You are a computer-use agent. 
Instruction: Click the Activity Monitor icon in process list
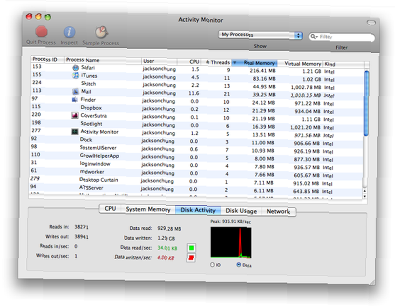point(75,132)
